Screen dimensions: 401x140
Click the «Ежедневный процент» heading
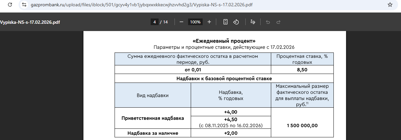click(x=224, y=41)
